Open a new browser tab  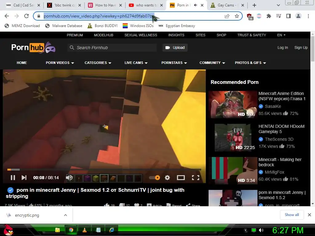254,5
